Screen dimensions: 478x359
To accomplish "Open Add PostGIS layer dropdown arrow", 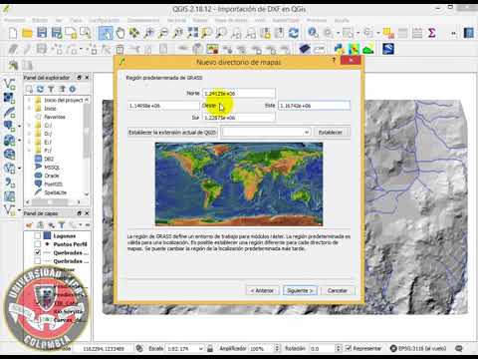I will point(19,127).
